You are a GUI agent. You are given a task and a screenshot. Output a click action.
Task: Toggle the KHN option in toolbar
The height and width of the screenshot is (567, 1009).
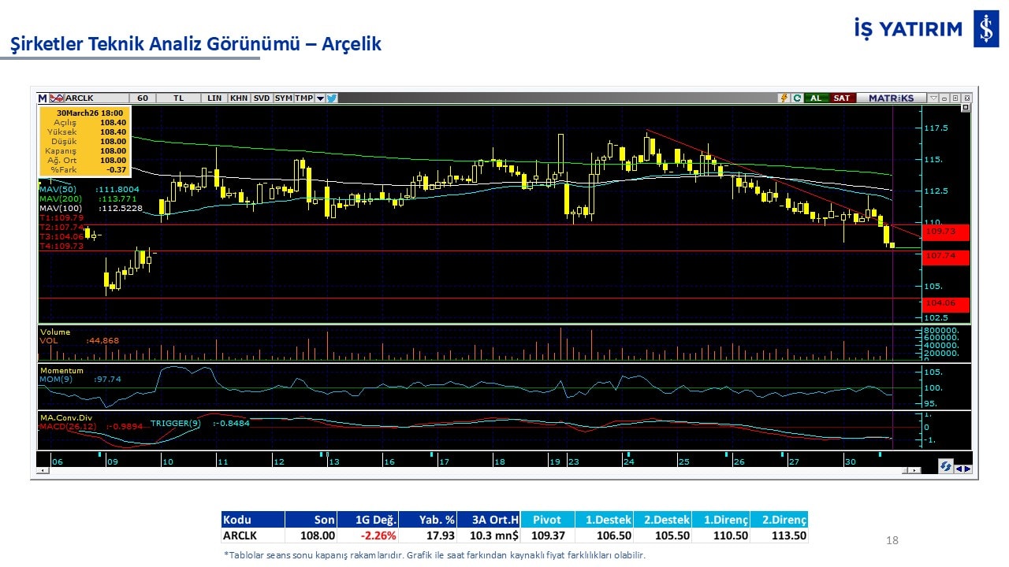[239, 98]
